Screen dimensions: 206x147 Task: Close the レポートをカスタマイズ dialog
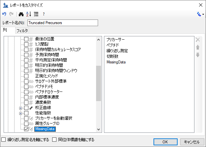coord(201,5)
